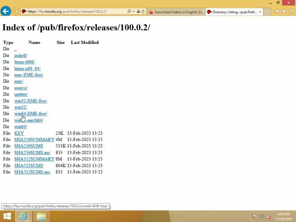296x222 pixels.
Task: Open the SHA256SUMS.asc file
Action: click(x=32, y=153)
